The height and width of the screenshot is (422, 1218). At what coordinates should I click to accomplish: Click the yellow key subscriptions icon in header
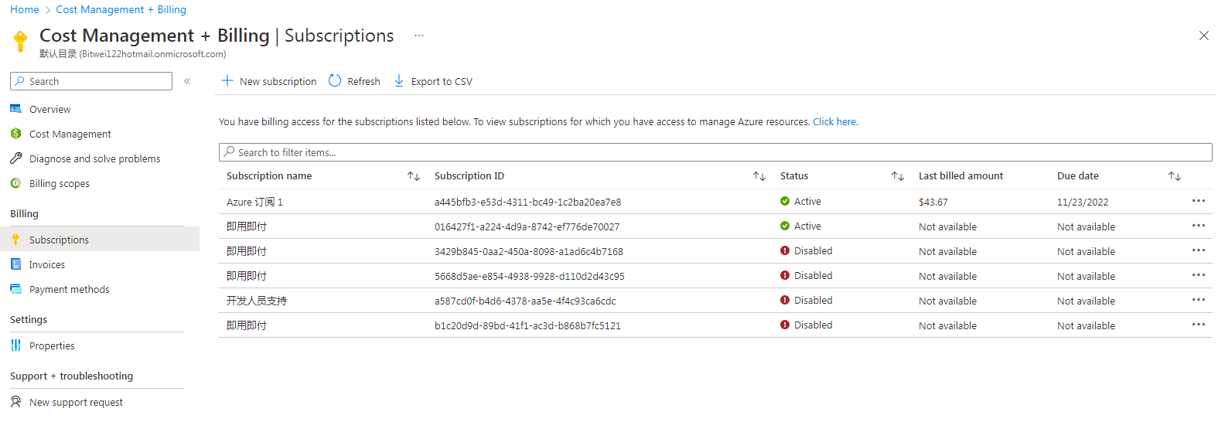(x=21, y=41)
